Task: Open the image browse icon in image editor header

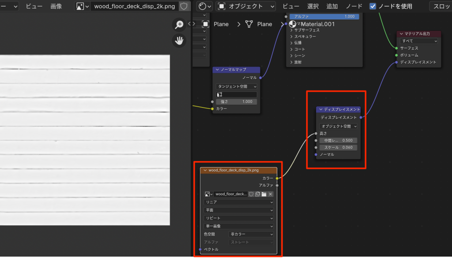Action: (x=82, y=6)
